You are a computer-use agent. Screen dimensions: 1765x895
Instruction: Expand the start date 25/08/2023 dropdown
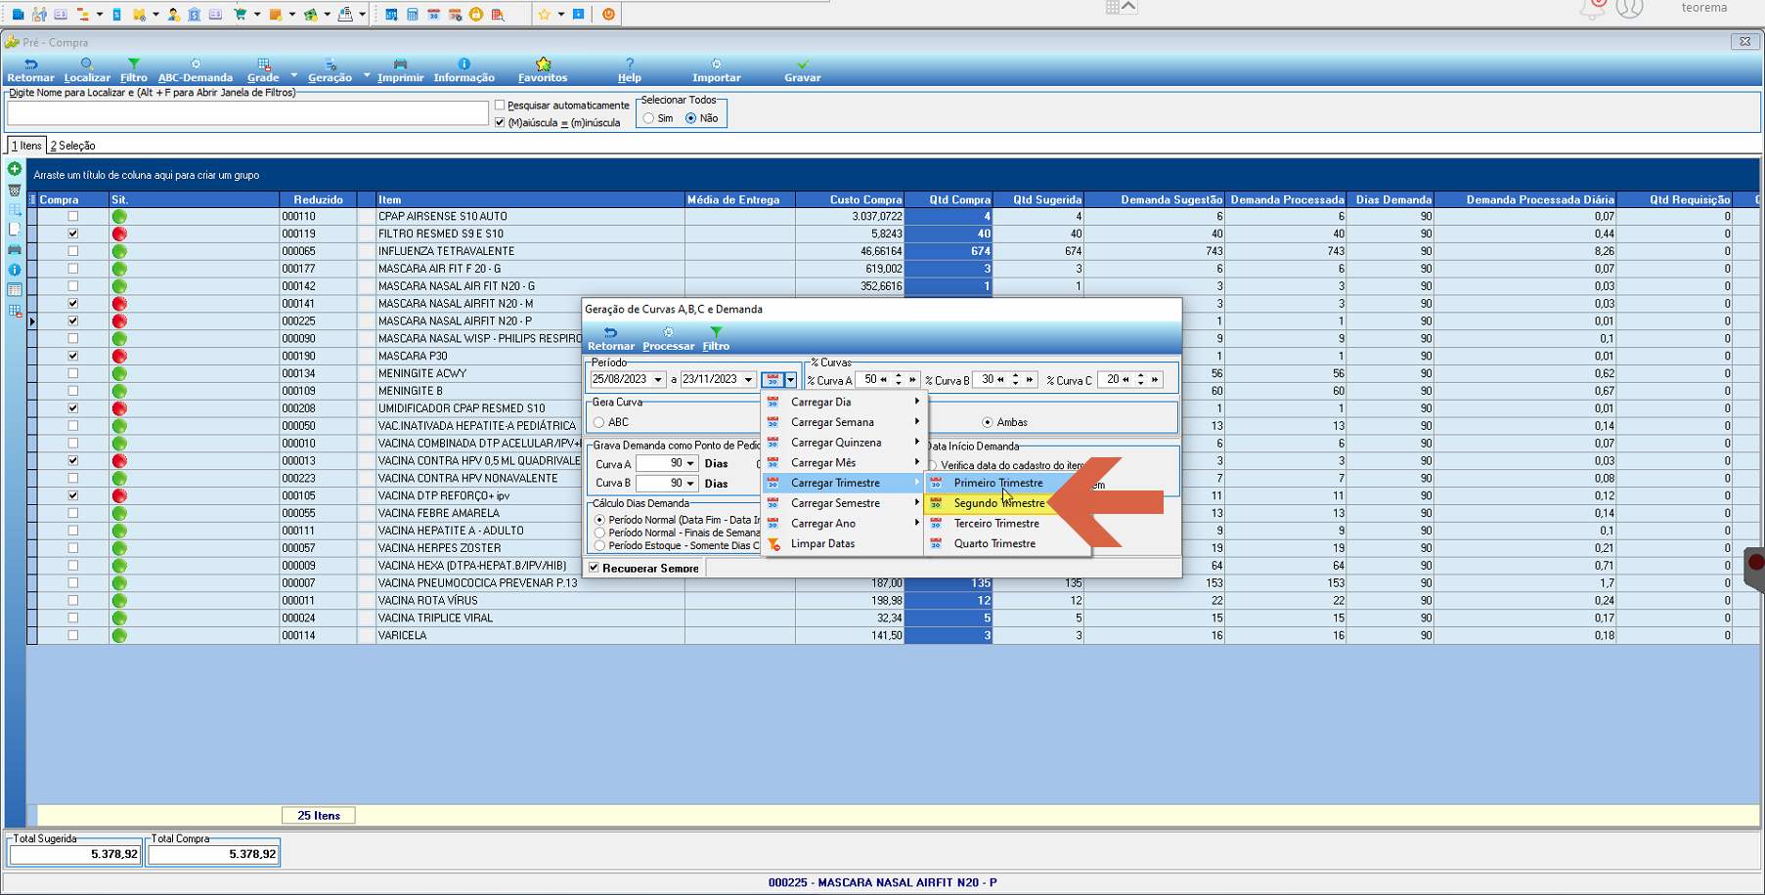click(x=658, y=380)
